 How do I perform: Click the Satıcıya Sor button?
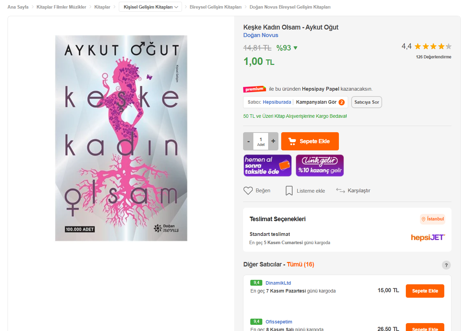click(x=367, y=102)
